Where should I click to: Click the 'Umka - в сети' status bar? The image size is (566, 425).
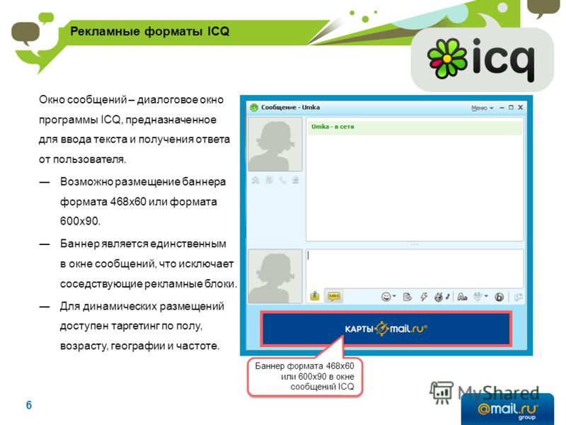(415, 127)
